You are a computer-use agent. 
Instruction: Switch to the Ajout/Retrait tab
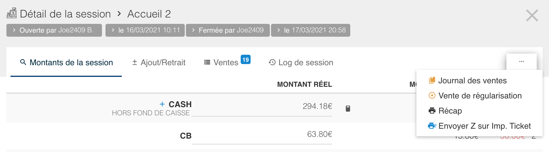[x=159, y=63]
